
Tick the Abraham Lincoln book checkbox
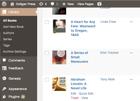47,80
